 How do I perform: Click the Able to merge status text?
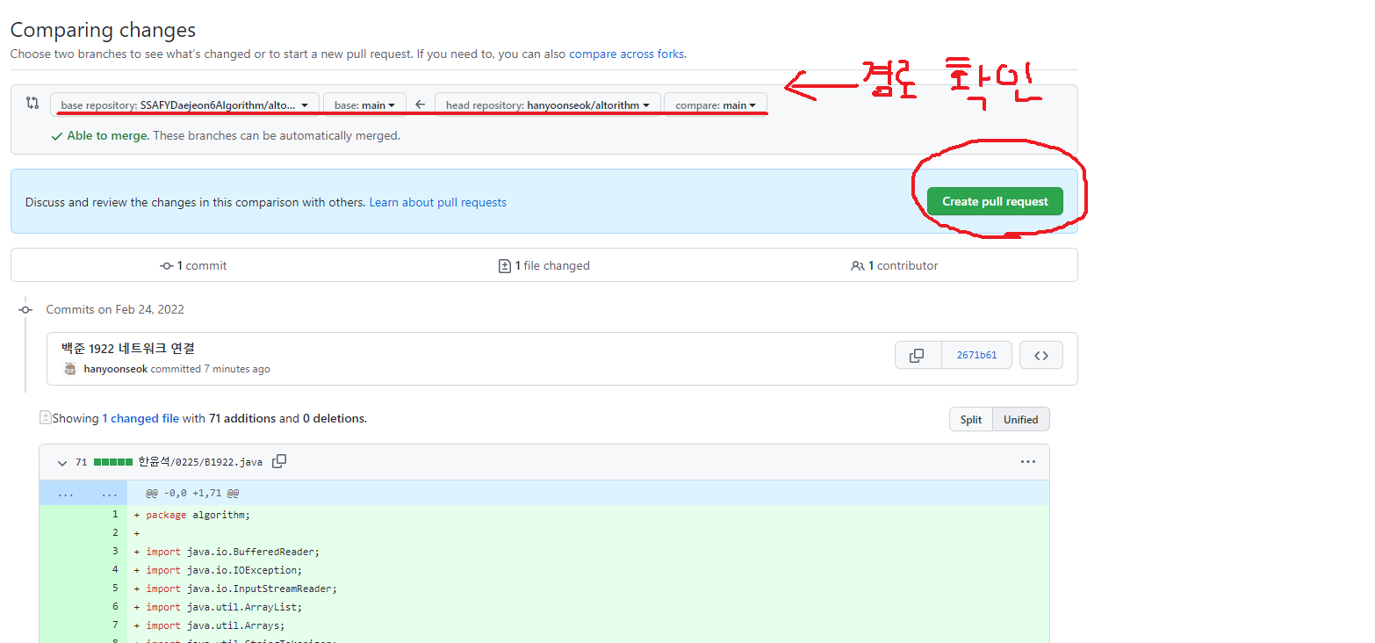pyautogui.click(x=108, y=136)
